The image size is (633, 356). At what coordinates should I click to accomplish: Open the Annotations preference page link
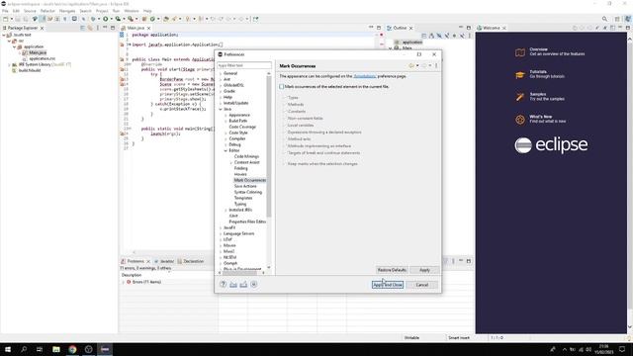click(364, 76)
